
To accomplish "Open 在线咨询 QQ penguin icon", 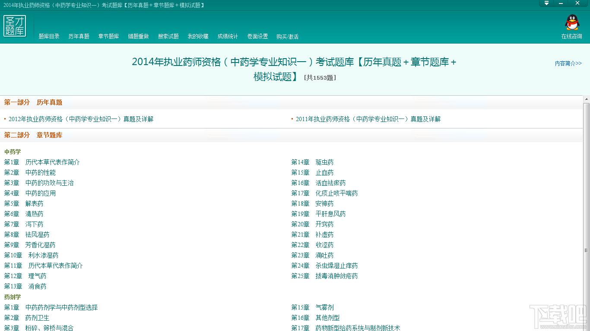I will pos(572,22).
